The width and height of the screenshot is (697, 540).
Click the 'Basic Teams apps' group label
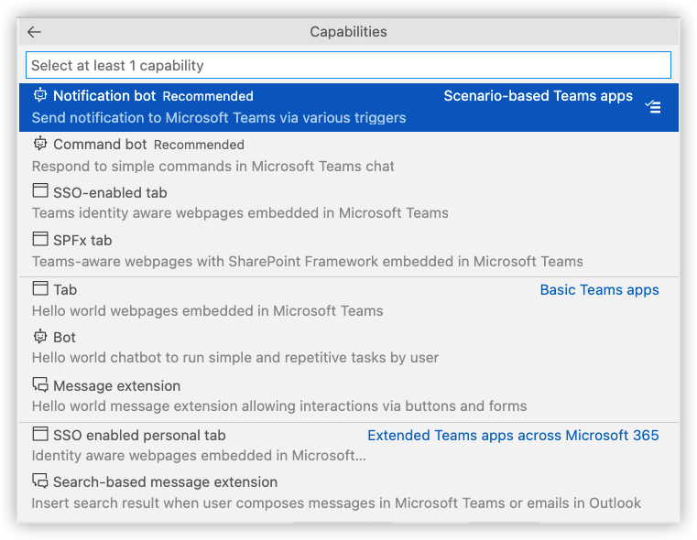click(599, 289)
